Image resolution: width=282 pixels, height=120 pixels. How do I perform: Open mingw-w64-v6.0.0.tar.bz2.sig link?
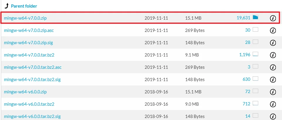(x=32, y=116)
